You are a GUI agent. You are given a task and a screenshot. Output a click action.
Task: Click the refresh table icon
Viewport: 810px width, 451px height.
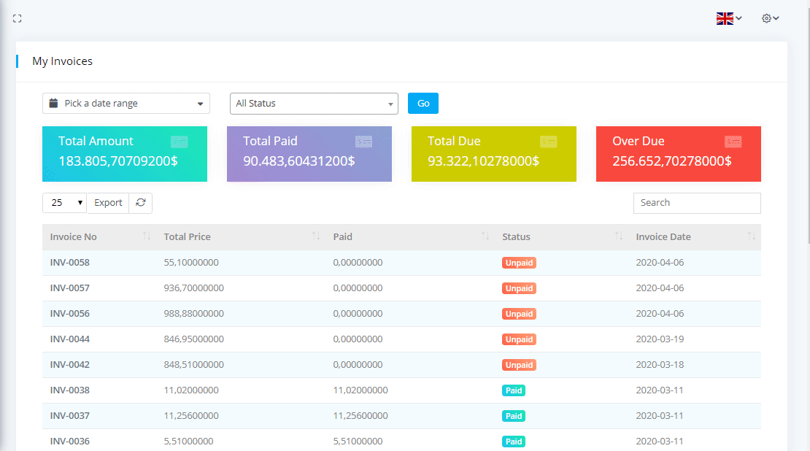140,203
